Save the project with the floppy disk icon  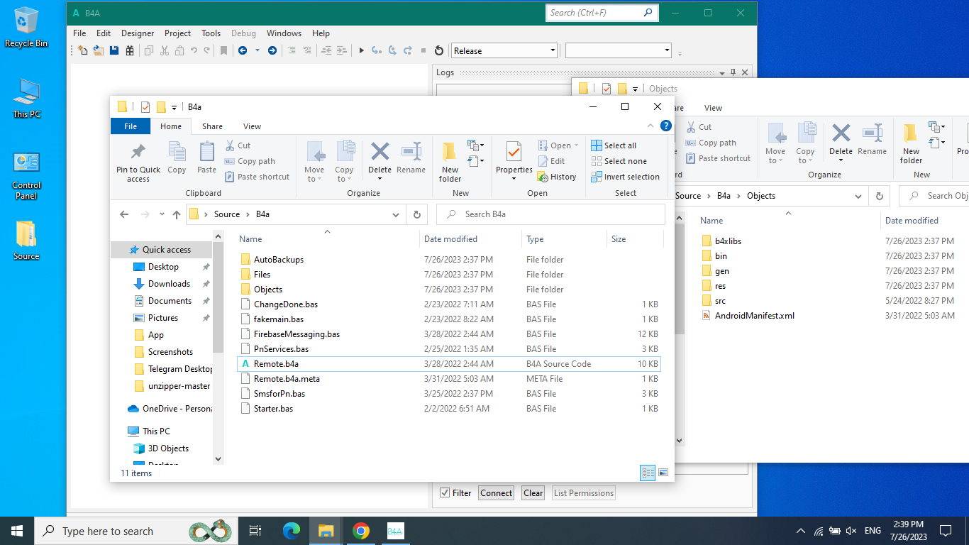tap(113, 50)
